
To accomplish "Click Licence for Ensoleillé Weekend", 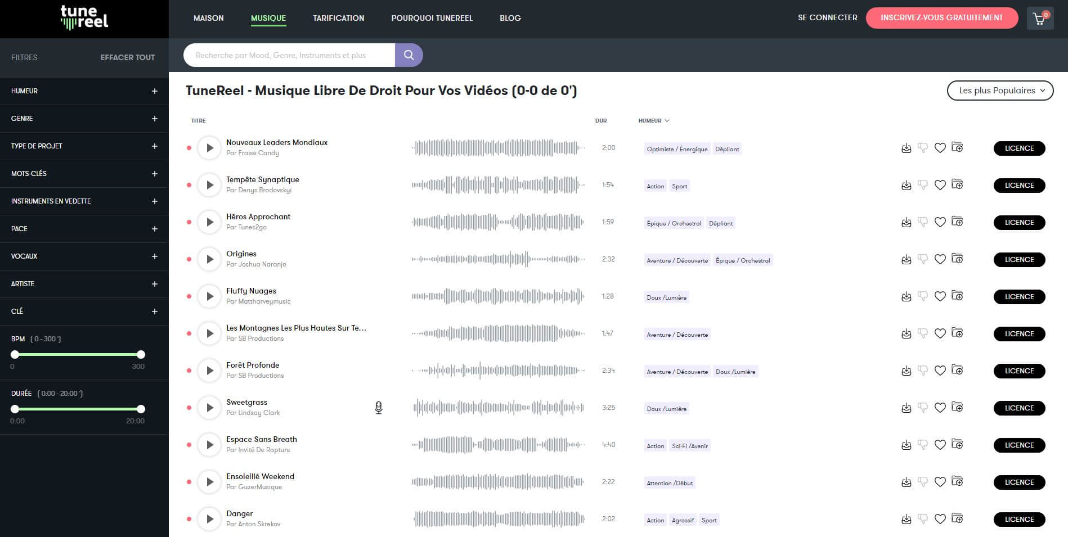I will click(1019, 482).
